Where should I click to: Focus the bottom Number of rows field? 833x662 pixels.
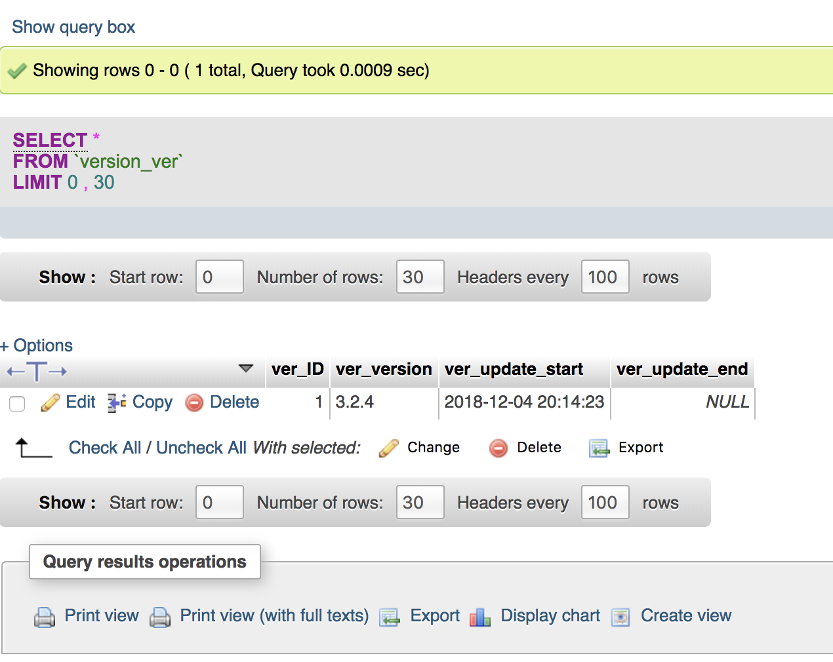pos(420,502)
